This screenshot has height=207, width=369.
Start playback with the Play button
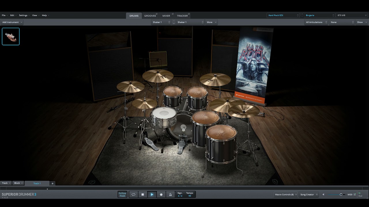coord(152,195)
